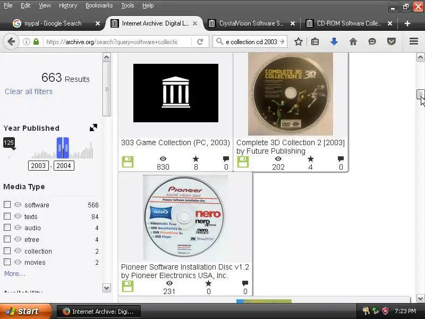Toggle eye icon next to texts
The height and width of the screenshot is (319, 425).
[x=18, y=216]
